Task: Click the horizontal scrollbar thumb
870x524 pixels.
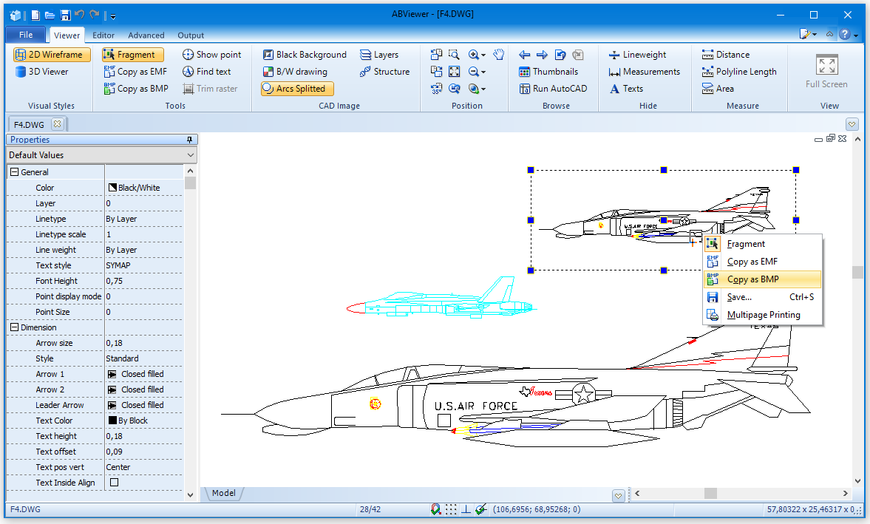Action: click(711, 493)
